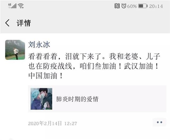Open the two-dot more options button
The width and height of the screenshot is (170, 140).
point(159,122)
